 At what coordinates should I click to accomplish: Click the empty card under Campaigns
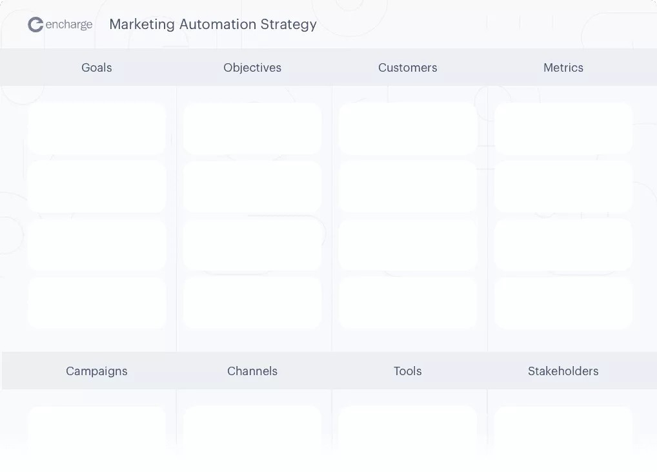tap(97, 426)
